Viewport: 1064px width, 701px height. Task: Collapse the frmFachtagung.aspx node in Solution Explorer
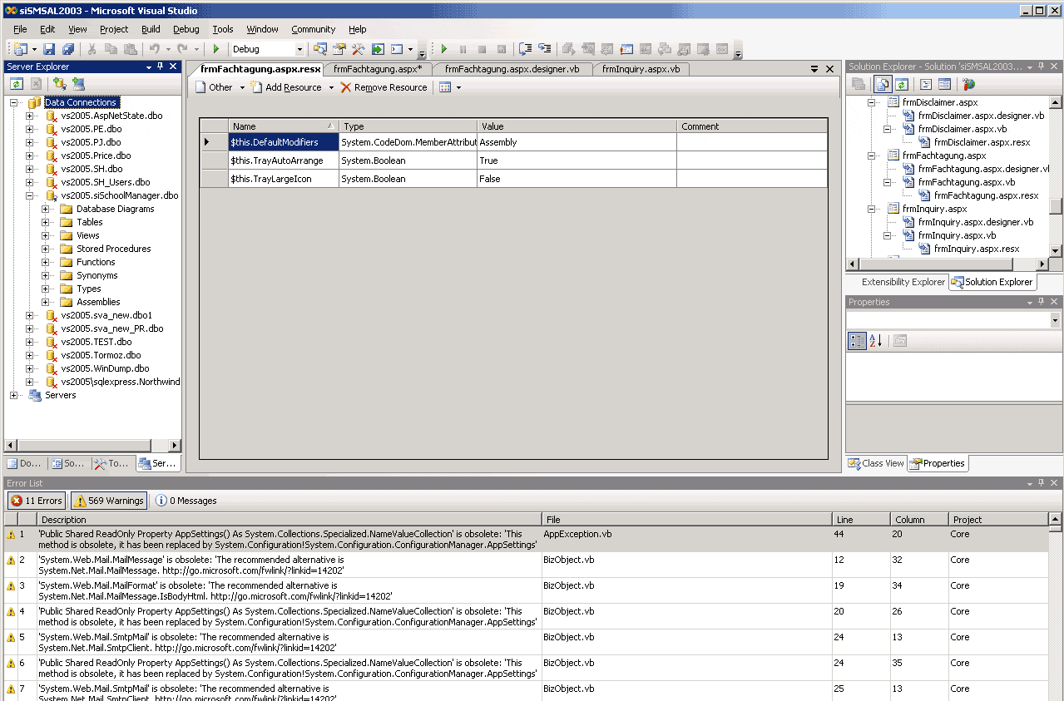coord(873,156)
